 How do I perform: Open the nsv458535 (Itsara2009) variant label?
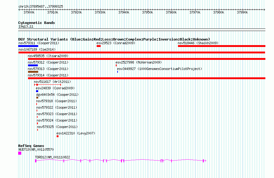tap(48, 56)
